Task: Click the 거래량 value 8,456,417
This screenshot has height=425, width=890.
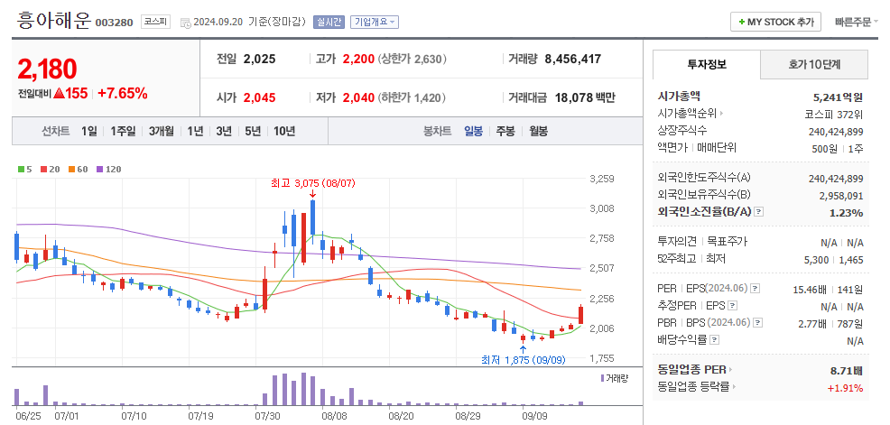Action: click(572, 59)
